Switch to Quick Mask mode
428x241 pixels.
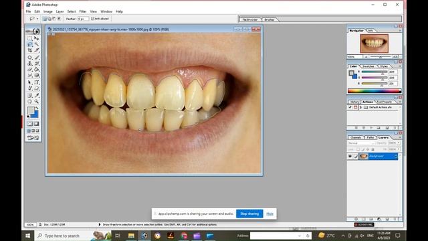pos(36,124)
